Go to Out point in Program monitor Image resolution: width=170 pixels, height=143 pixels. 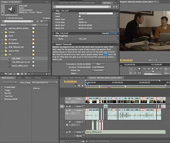click(135, 73)
